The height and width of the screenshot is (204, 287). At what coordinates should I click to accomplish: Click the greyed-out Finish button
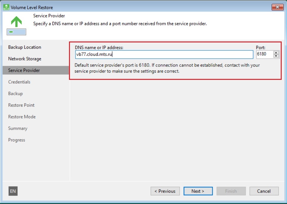(x=231, y=191)
